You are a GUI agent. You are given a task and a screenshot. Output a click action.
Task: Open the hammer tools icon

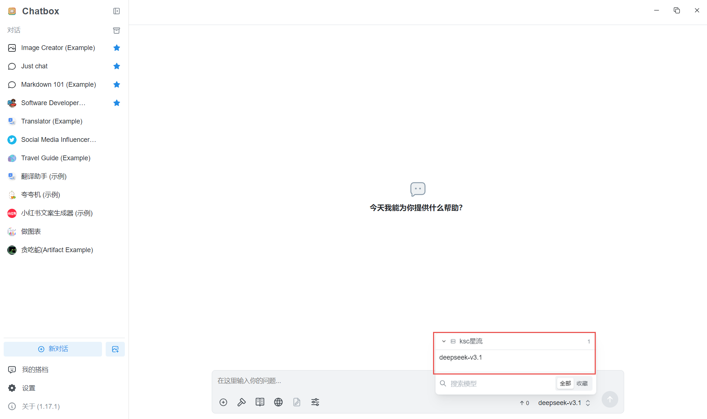(x=242, y=402)
